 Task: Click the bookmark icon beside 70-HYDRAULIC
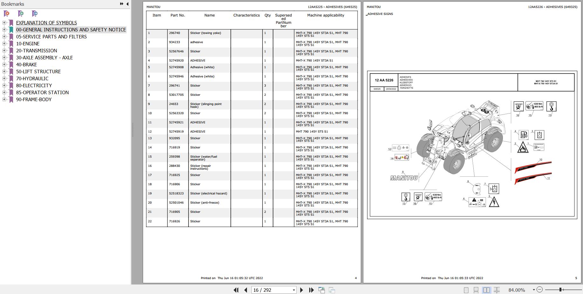pyautogui.click(x=11, y=79)
